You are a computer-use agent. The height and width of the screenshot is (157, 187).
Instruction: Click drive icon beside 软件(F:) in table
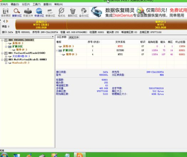63,54
